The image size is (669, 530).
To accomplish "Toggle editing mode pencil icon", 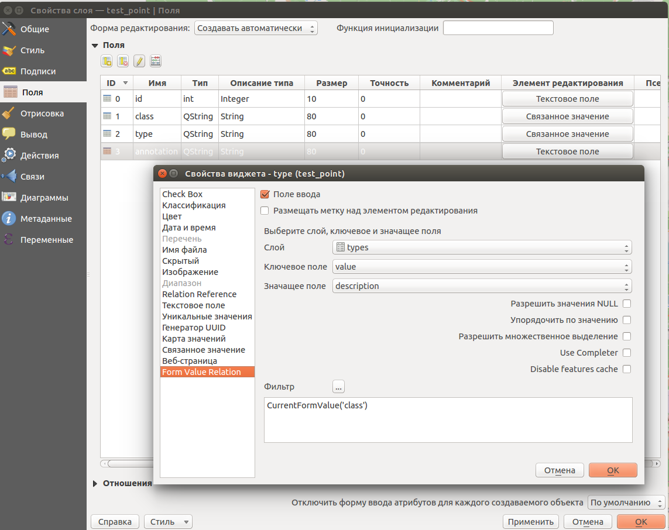I will click(139, 61).
